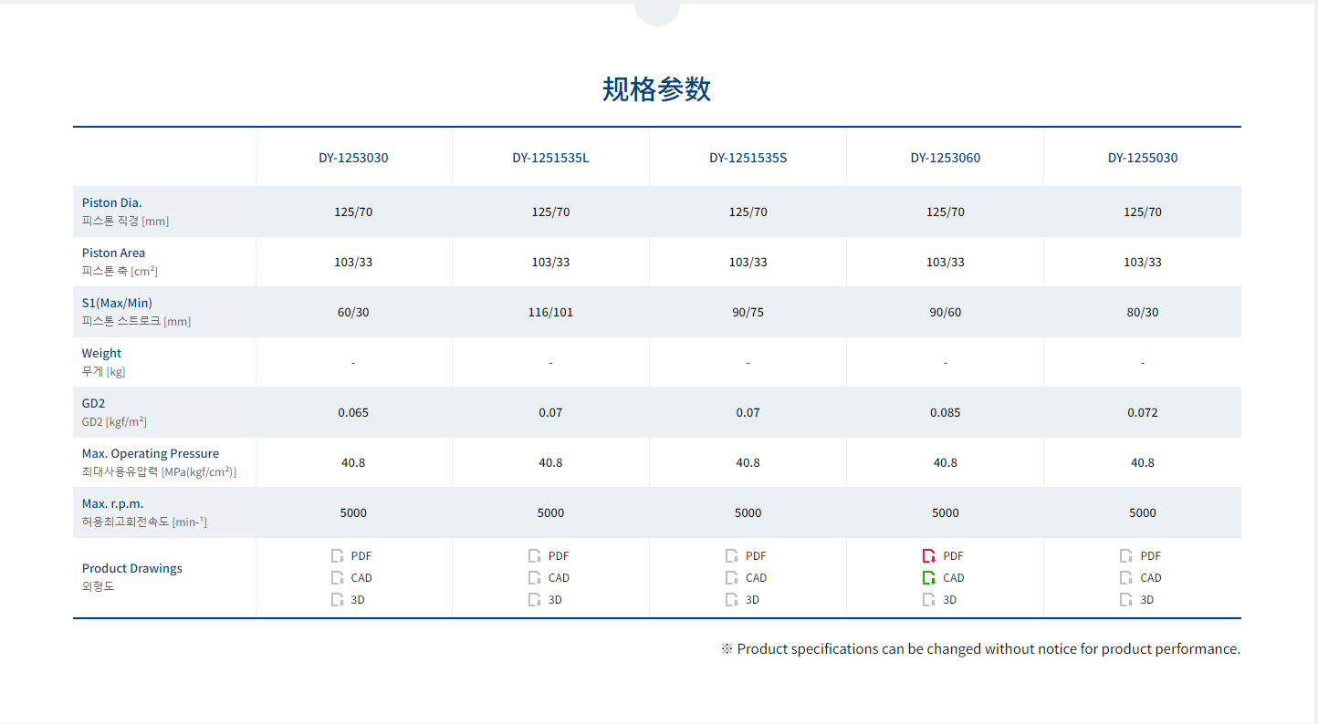Select GD2 value 0.085
Viewport: 1318px width, 724px height.
tap(945, 412)
